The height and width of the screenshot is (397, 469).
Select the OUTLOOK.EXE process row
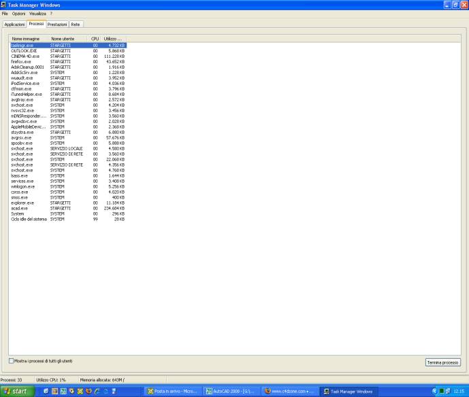coord(68,51)
